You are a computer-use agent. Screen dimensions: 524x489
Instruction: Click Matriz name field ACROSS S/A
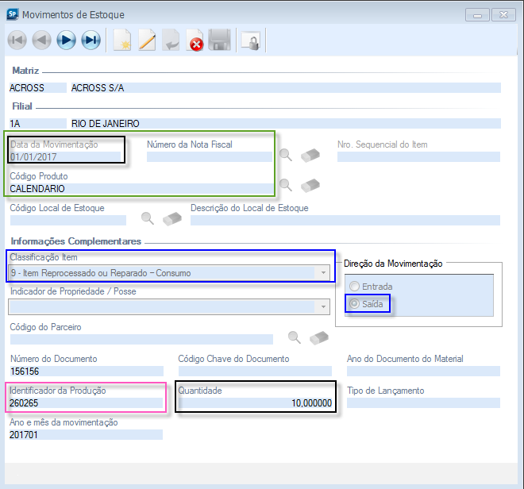(x=286, y=87)
